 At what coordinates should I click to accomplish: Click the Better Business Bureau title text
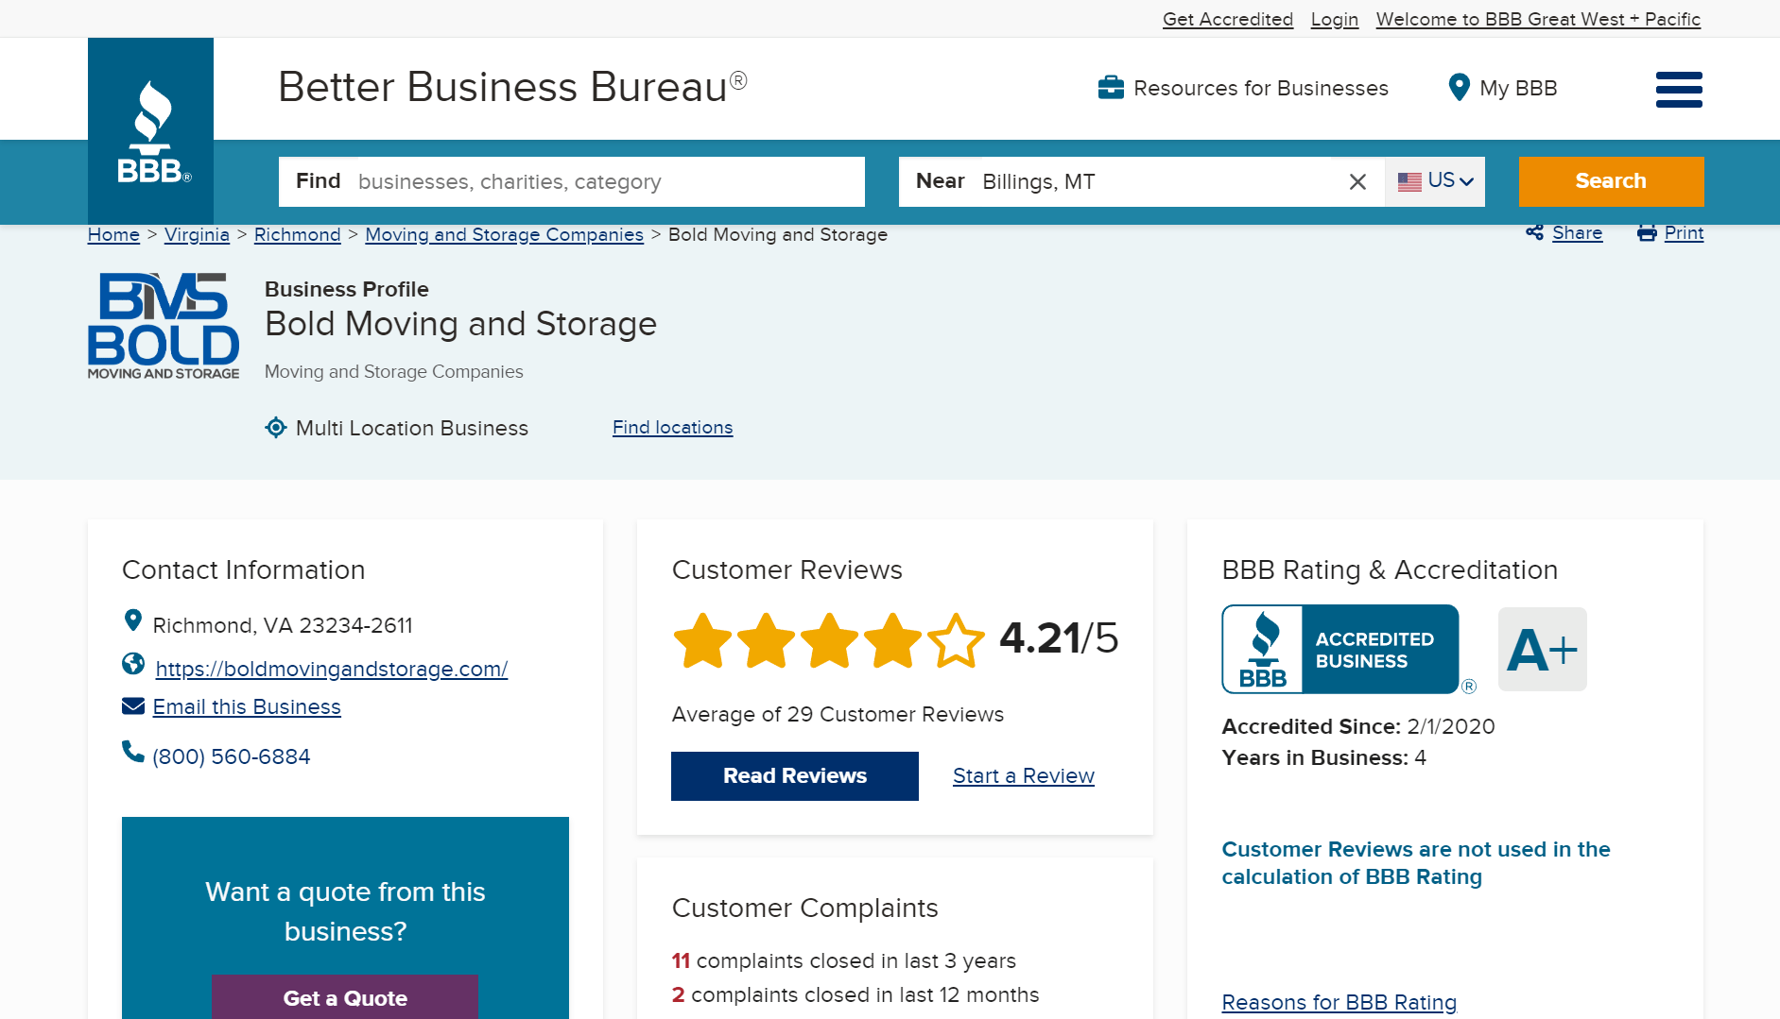tap(512, 87)
